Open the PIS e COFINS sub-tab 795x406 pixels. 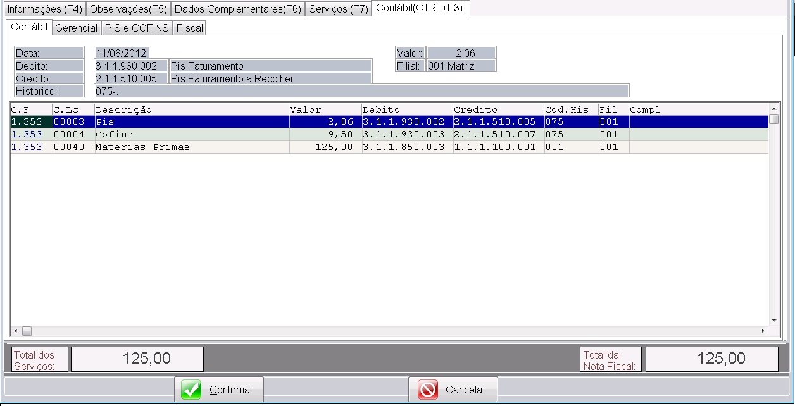(x=137, y=28)
